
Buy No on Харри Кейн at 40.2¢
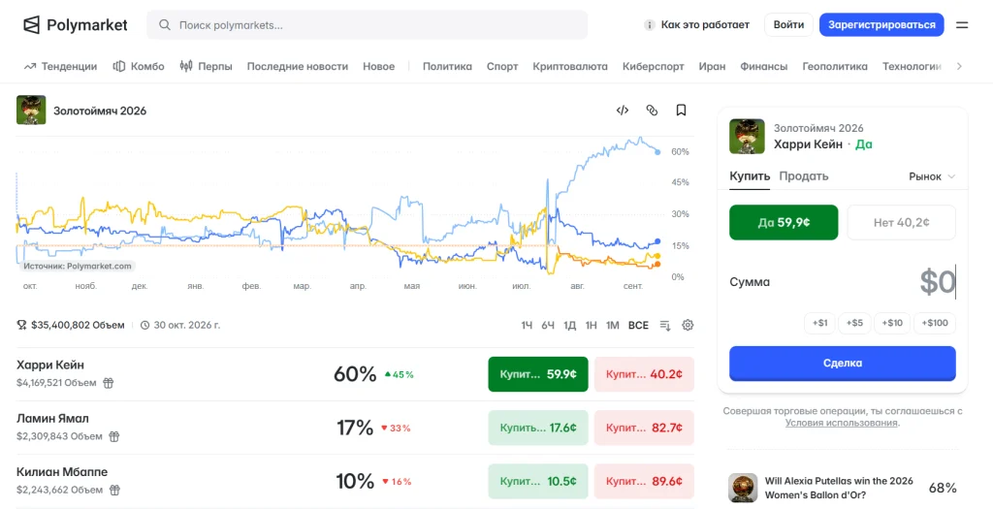(644, 374)
